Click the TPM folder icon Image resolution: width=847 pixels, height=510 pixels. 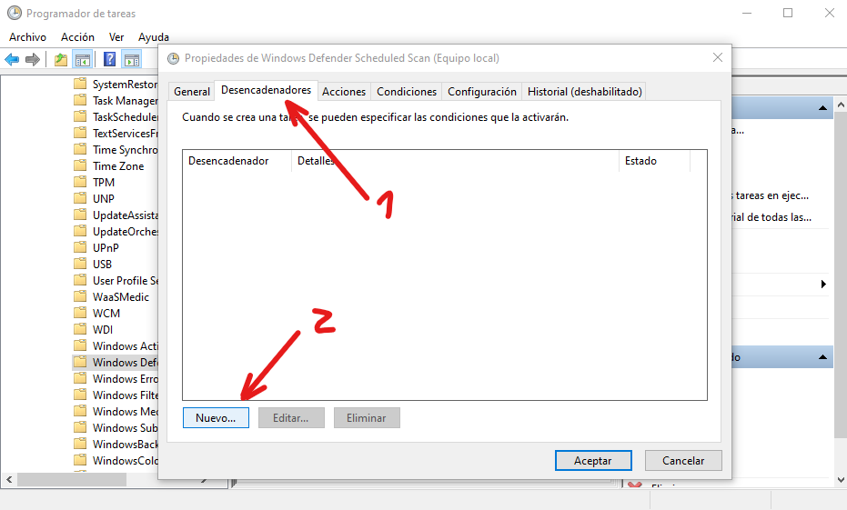point(80,182)
